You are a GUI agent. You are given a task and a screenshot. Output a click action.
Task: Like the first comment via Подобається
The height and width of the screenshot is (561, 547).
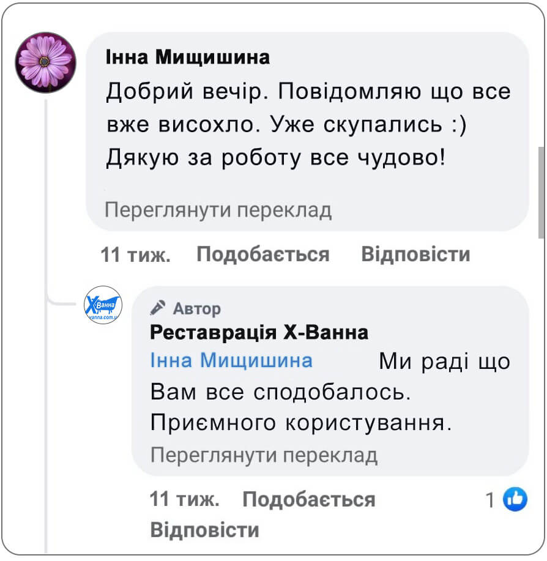[x=261, y=254]
